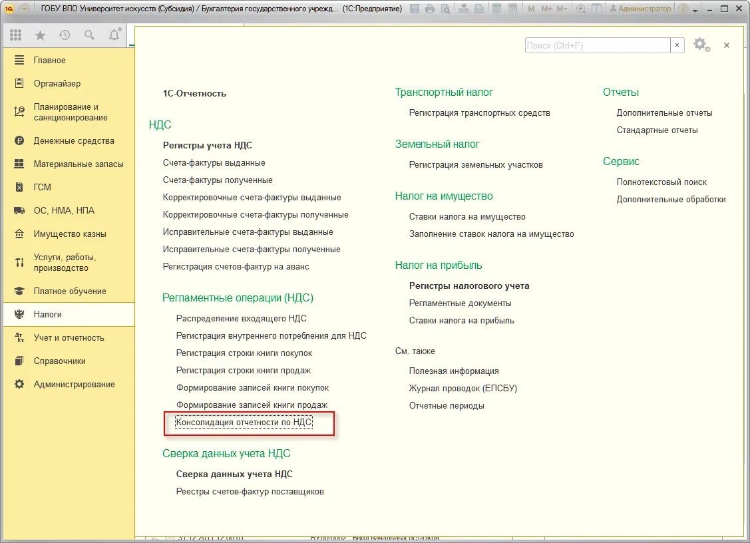
Task: Open Учет и отчетность section
Action: [x=69, y=338]
